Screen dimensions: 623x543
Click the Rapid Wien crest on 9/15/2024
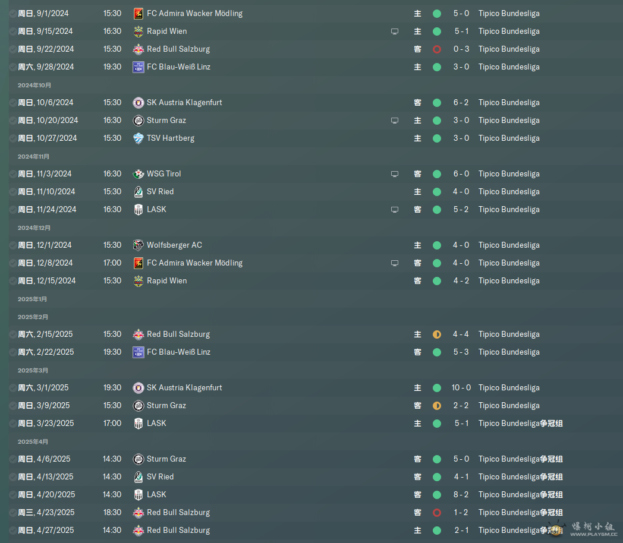point(139,31)
